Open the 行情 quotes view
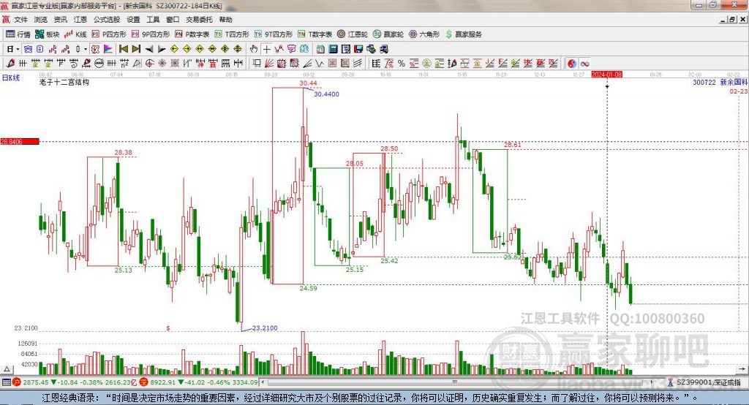The image size is (749, 405). 18,34
